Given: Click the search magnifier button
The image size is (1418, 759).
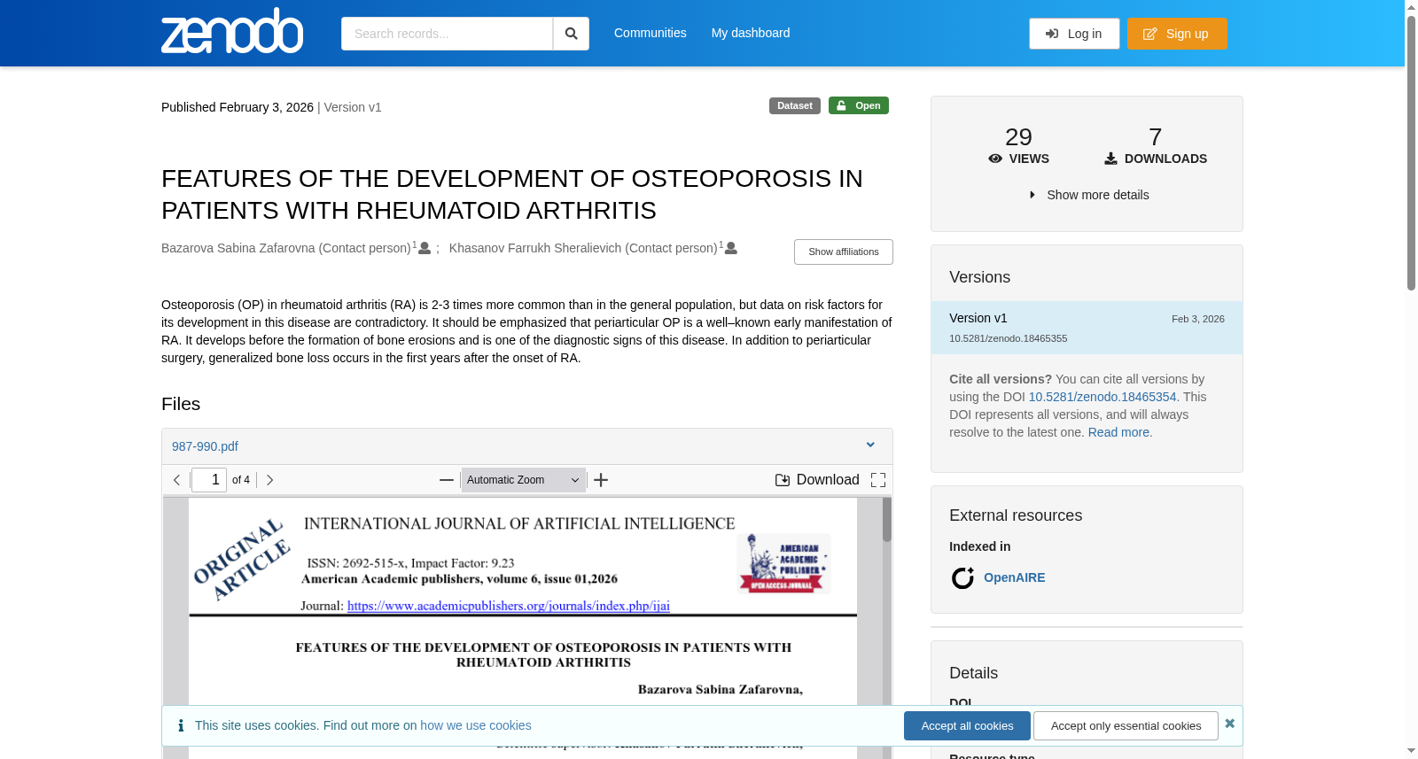Looking at the screenshot, I should coord(571,34).
